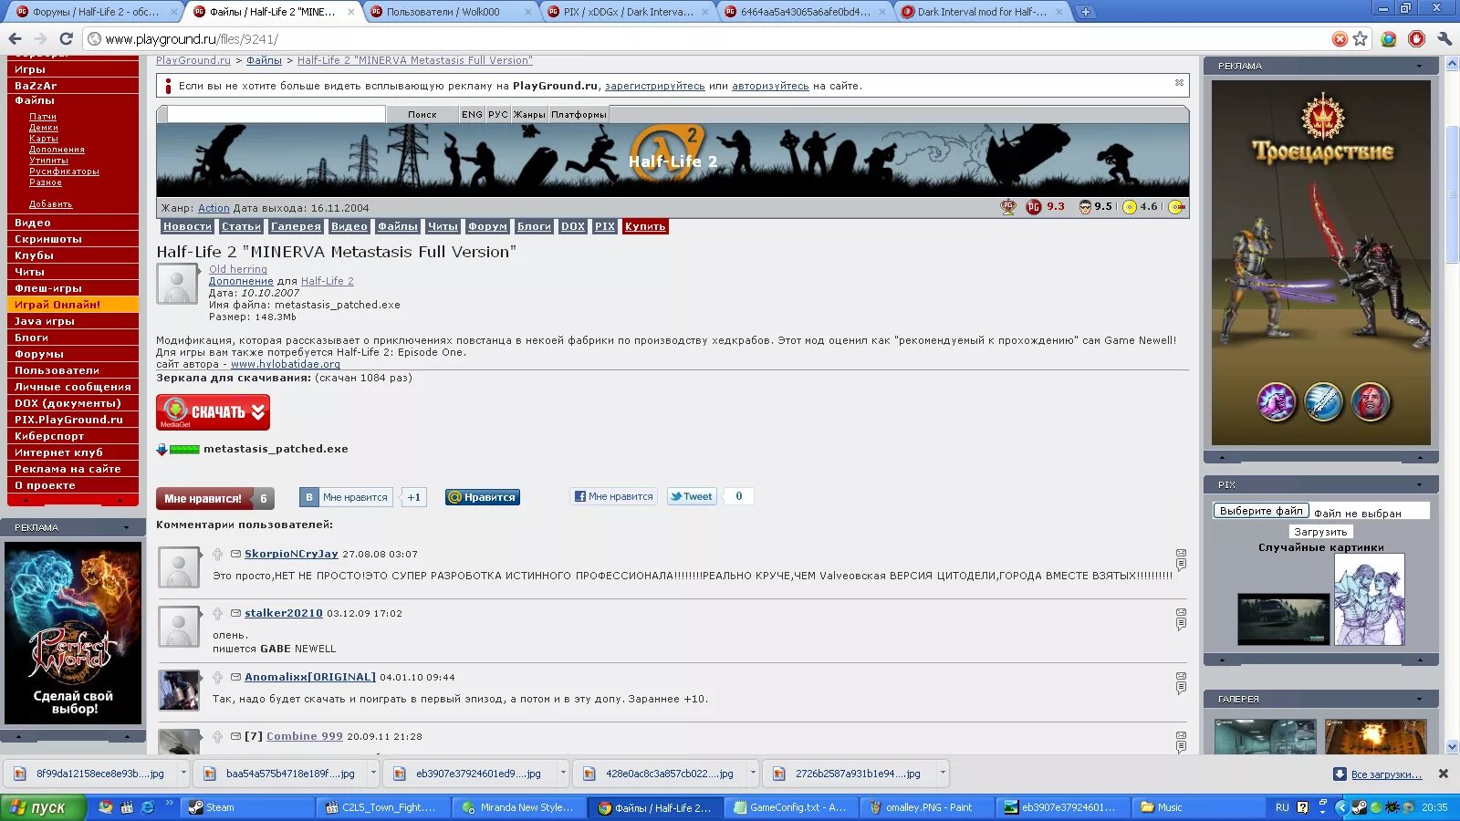Click the green spider tray icon
Viewport: 1460px width, 821px height.
coord(1392,807)
